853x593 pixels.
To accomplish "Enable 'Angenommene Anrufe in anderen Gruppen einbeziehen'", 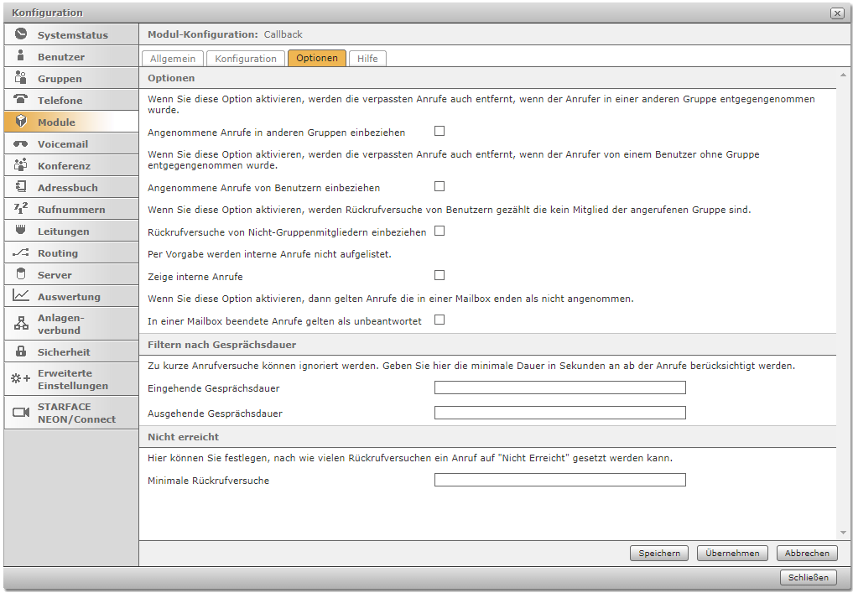I will pyautogui.click(x=440, y=132).
